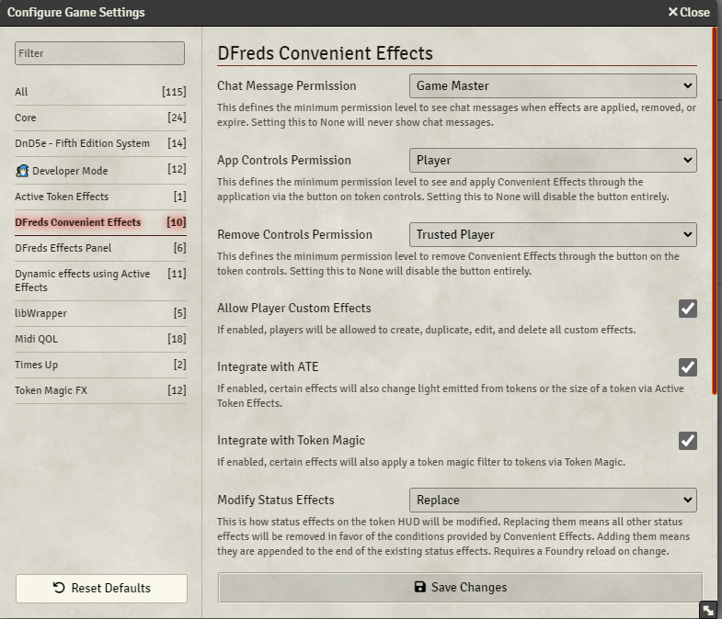Open libWrapper settings category

(100, 314)
